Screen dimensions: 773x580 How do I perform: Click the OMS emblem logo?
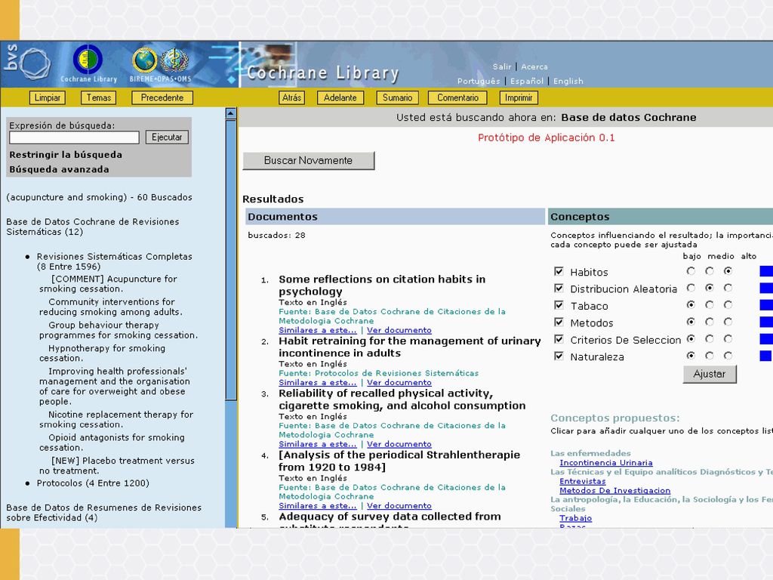pyautogui.click(x=174, y=61)
